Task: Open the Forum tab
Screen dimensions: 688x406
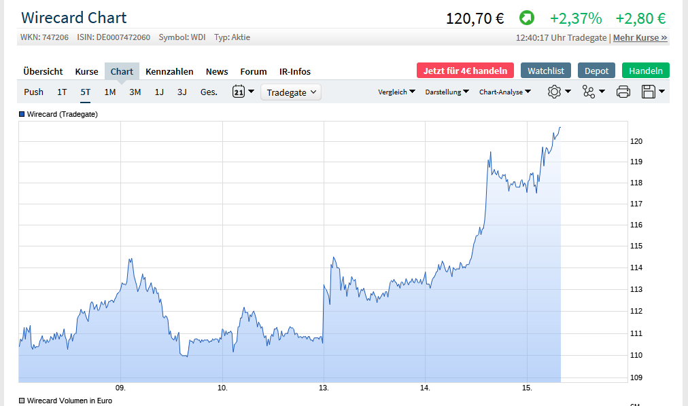Action: 253,71
